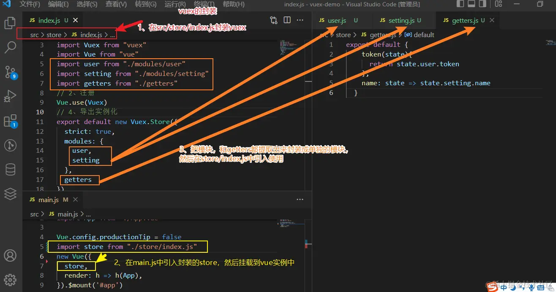Click 'return state.user.token' in getters.js
556x292 pixels.
(x=414, y=64)
